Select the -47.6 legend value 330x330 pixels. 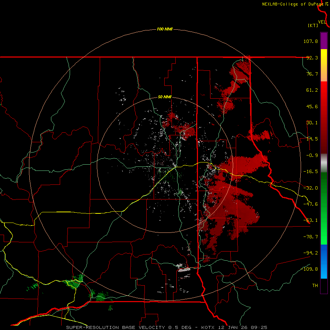click(311, 204)
